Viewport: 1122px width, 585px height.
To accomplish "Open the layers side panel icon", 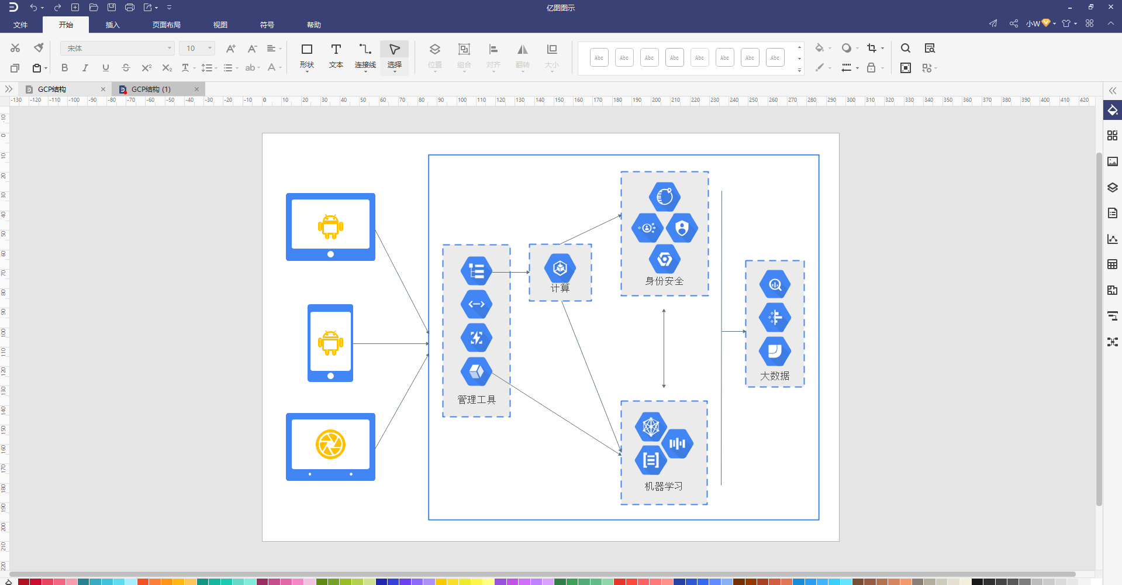I will click(x=1112, y=187).
